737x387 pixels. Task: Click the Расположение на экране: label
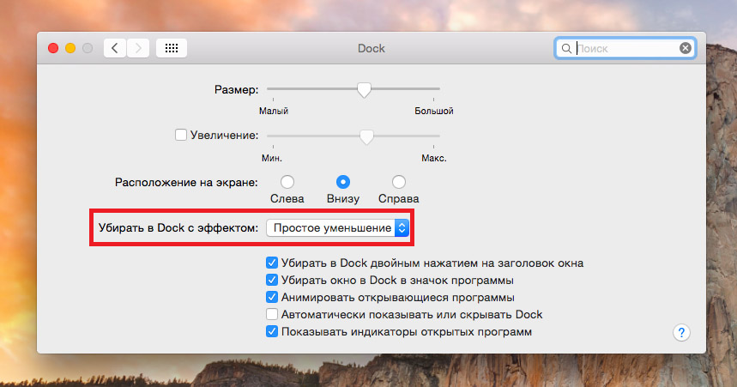[186, 183]
